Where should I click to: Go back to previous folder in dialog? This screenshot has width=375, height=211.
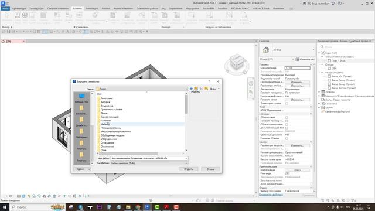(191, 89)
